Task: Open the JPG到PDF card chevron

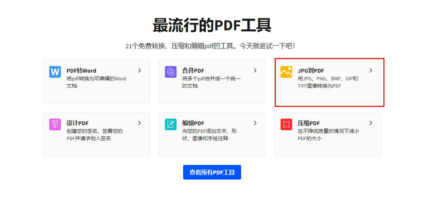Action: [371, 70]
